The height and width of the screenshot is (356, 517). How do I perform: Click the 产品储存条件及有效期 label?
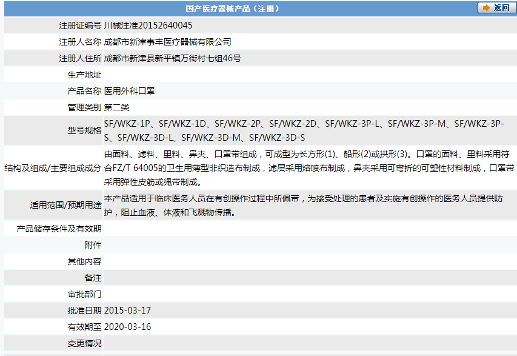click(x=59, y=229)
